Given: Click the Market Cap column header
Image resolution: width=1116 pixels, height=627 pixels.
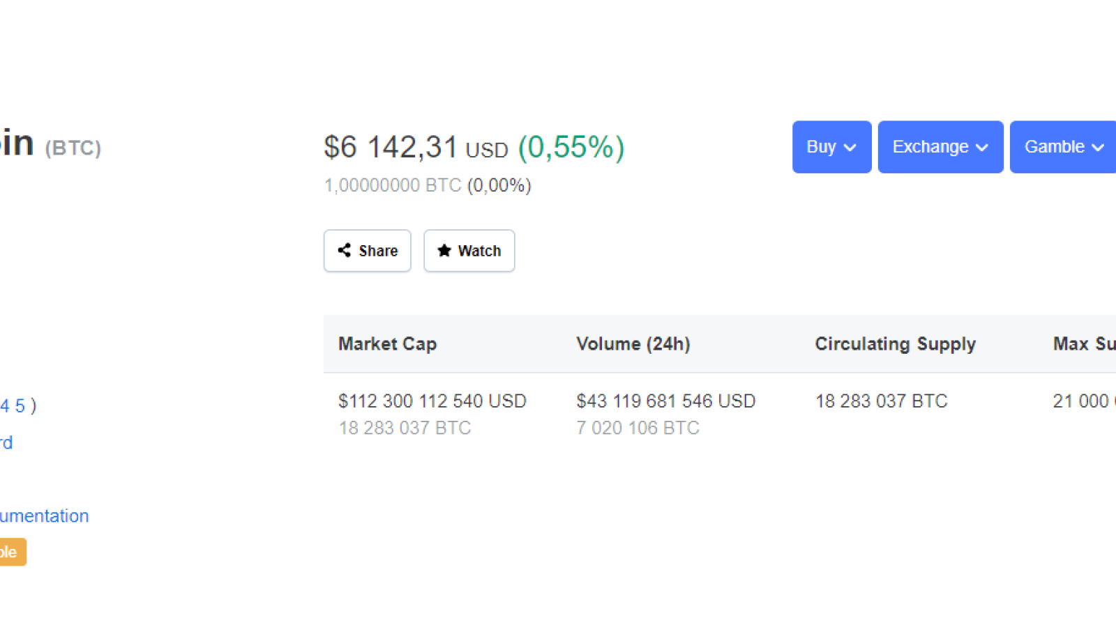Looking at the screenshot, I should (388, 344).
